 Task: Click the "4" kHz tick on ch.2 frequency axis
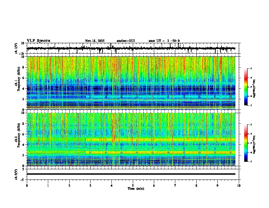click(x=23, y=145)
